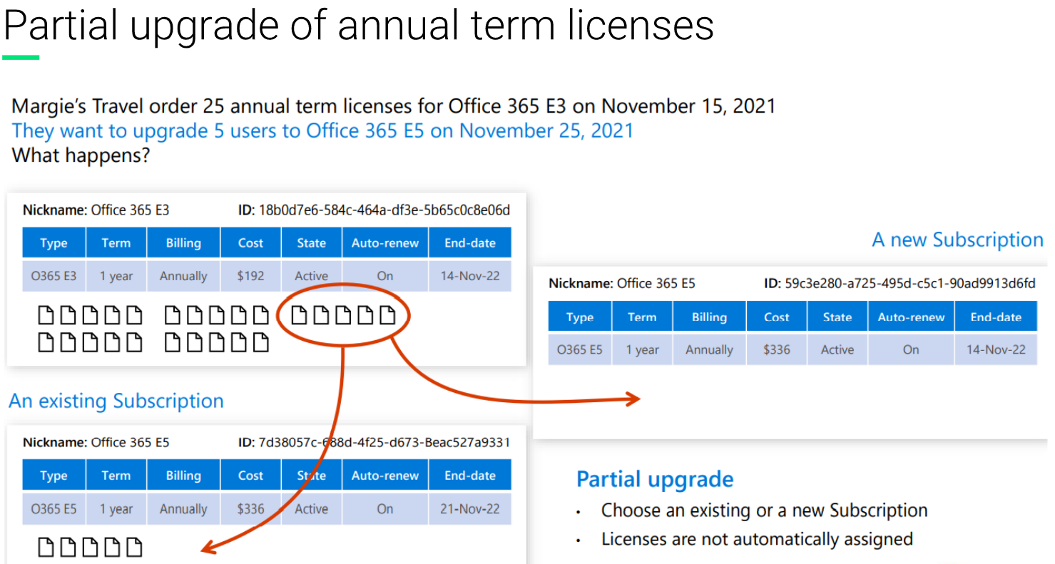The image size is (1055, 564).
Task: Select the line starting 'Margie's Travel order 25'
Action: point(394,106)
